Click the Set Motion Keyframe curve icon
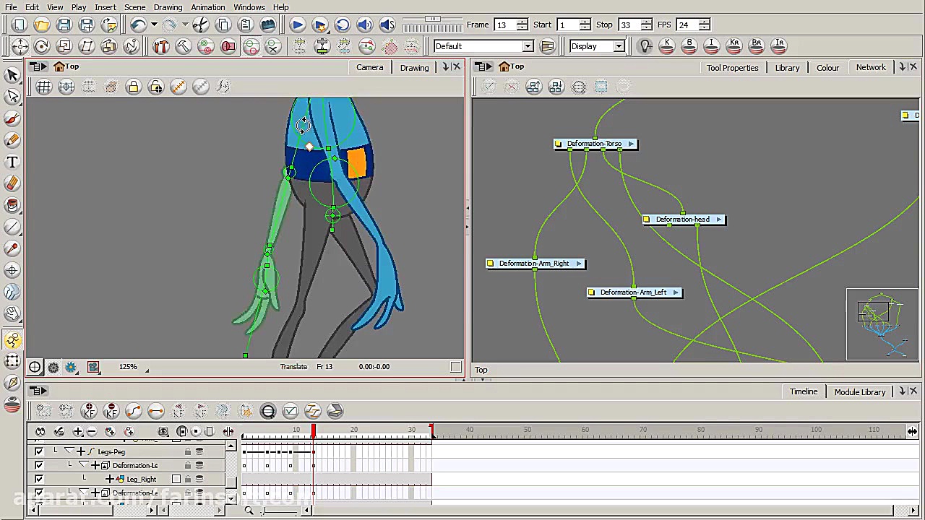The height and width of the screenshot is (520, 925). click(x=133, y=412)
